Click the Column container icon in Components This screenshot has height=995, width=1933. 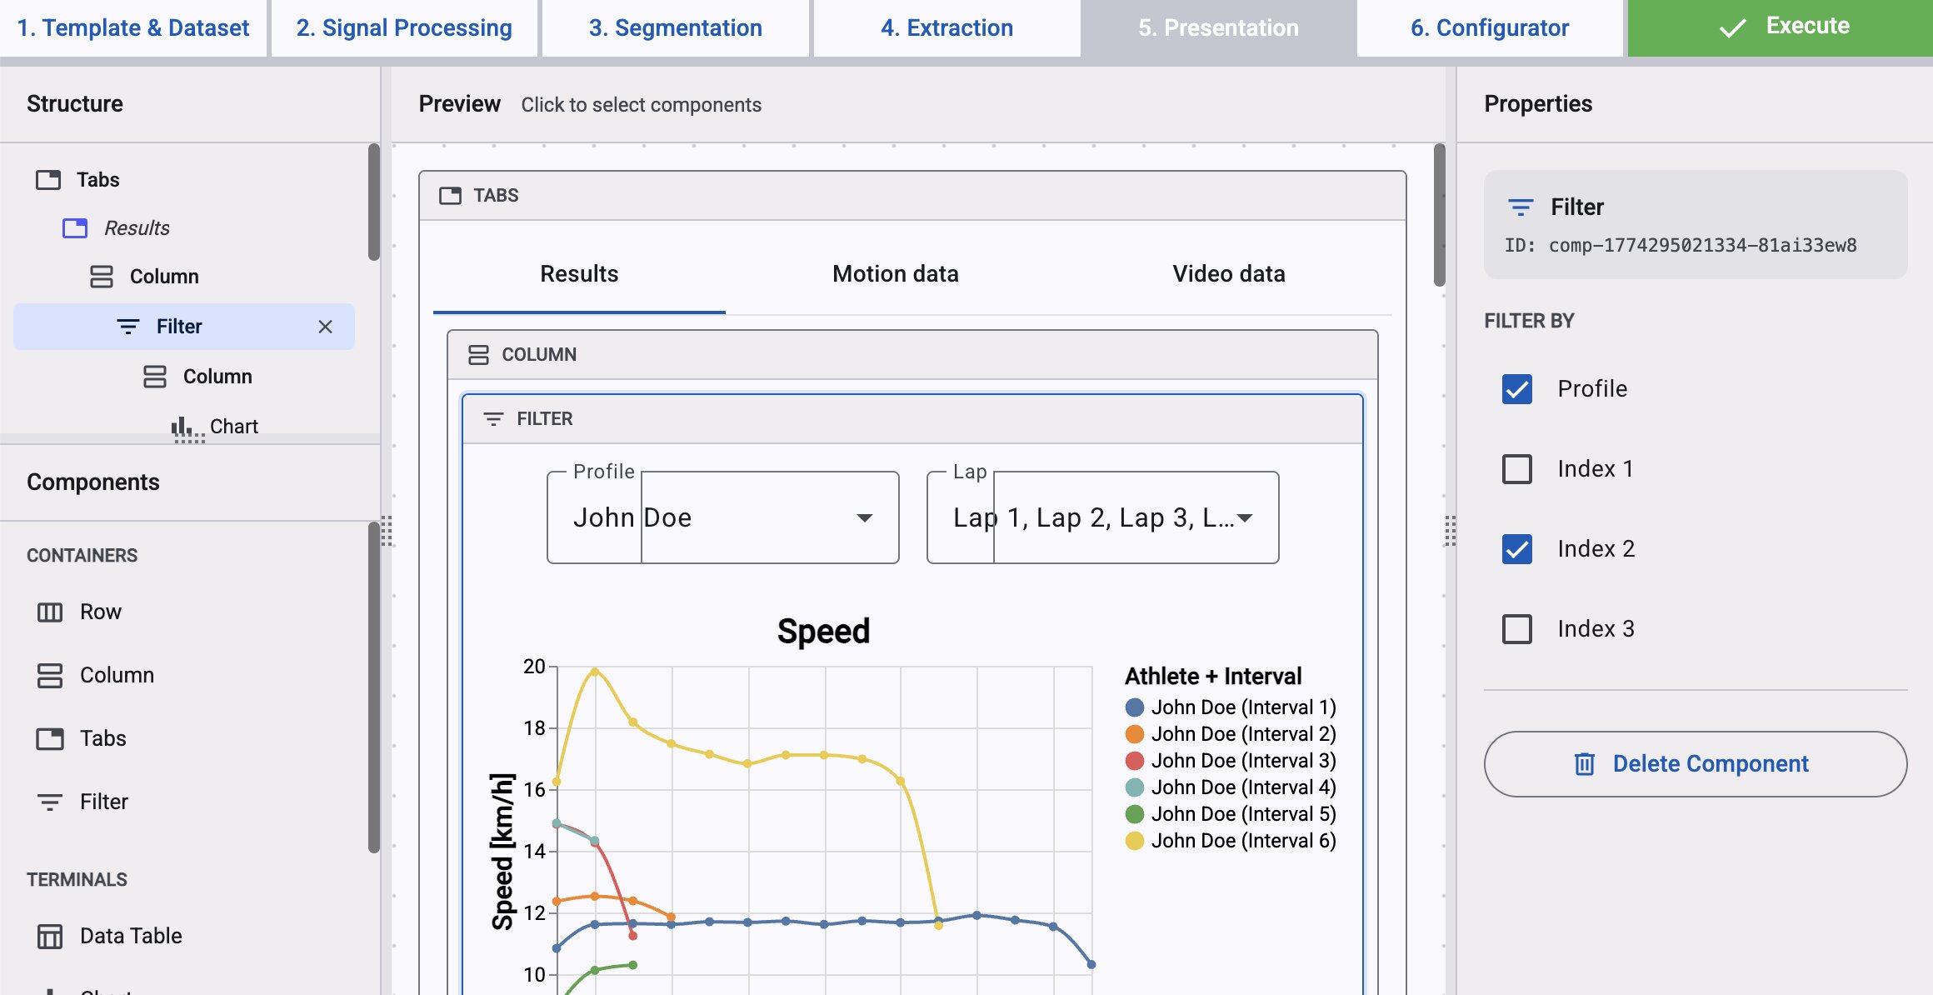pyautogui.click(x=50, y=676)
